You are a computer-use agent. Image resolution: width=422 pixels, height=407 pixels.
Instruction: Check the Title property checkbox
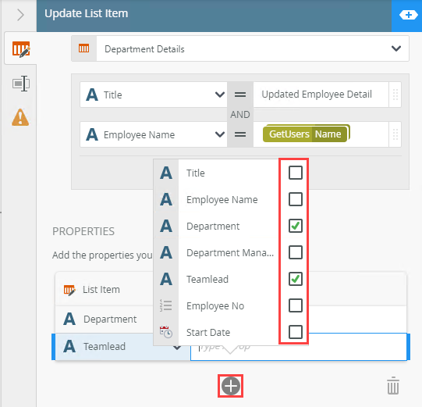[x=295, y=173]
